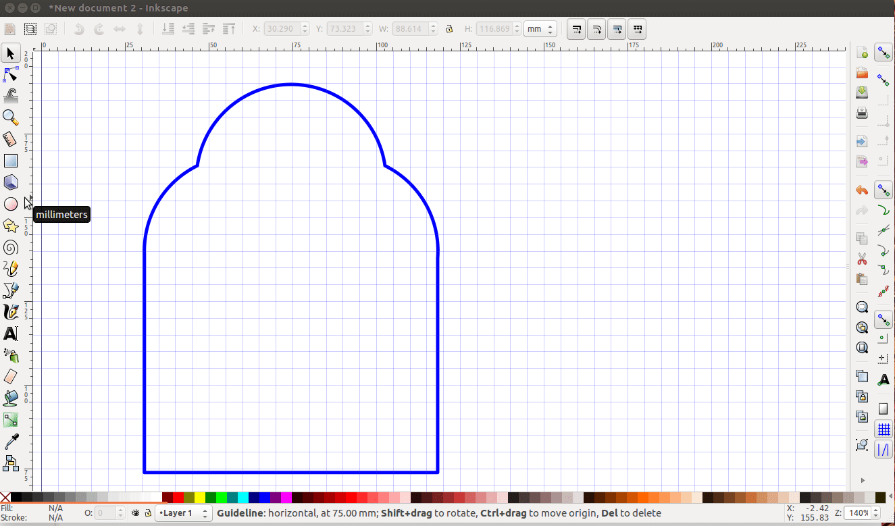Activate the Text tool
895x526 pixels.
(11, 334)
